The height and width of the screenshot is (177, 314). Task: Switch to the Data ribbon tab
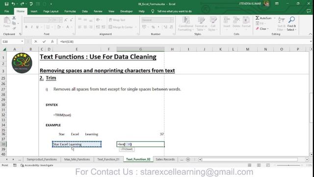coord(85,11)
